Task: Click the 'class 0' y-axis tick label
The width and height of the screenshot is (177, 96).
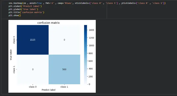Action: tap(14, 40)
